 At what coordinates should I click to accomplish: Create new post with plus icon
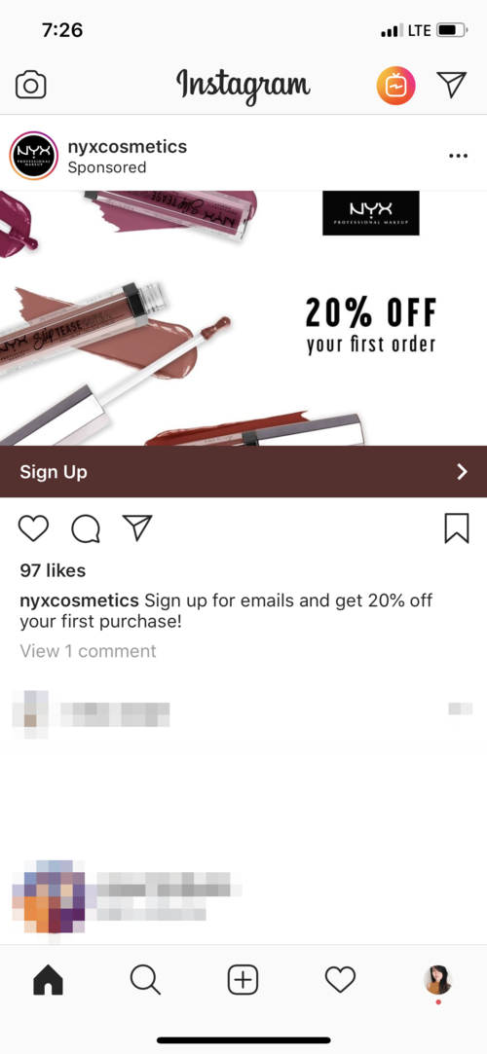pos(243,981)
